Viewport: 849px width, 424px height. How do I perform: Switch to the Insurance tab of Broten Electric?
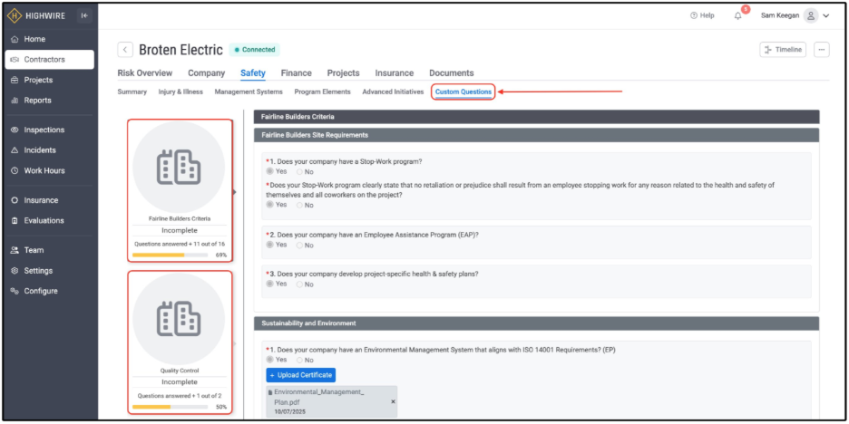tap(395, 73)
